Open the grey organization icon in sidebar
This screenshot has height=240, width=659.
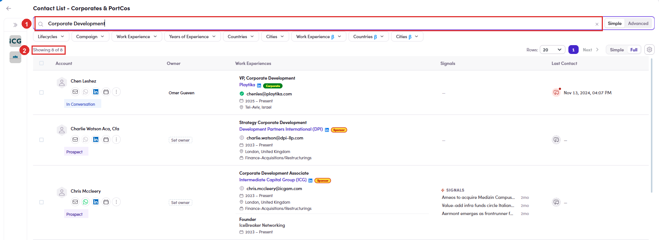pyautogui.click(x=15, y=57)
